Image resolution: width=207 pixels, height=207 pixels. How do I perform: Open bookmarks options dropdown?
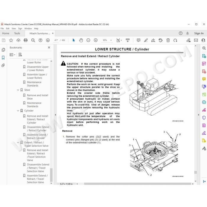12,55
